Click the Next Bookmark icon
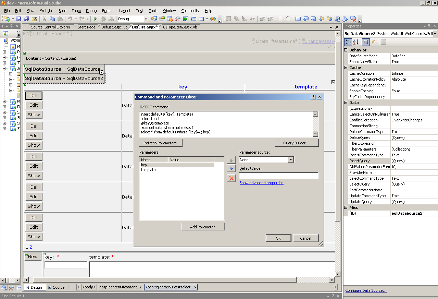The width and height of the screenshot is (438, 299). [x=314, y=19]
